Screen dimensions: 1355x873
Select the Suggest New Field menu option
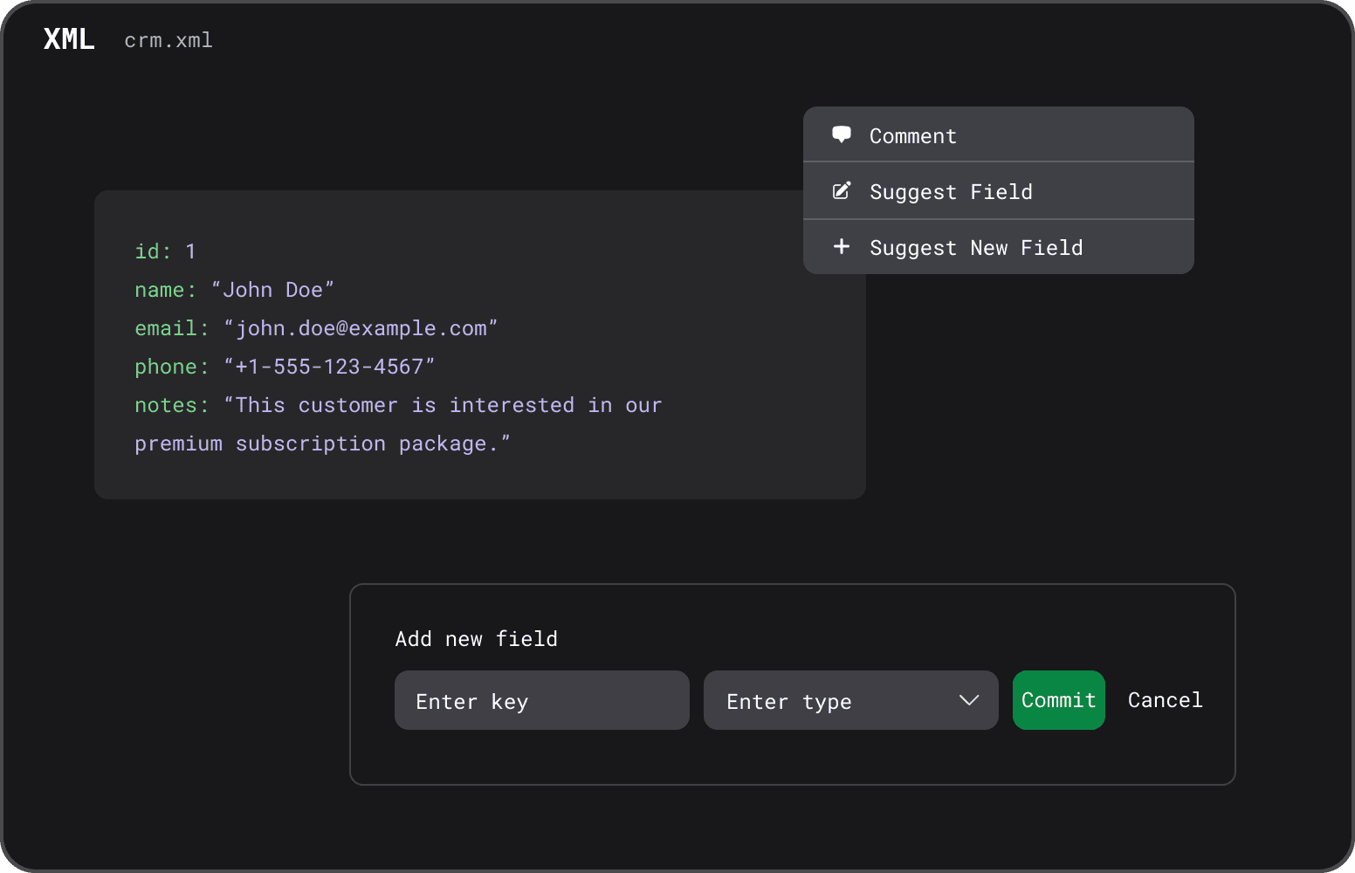pos(975,247)
